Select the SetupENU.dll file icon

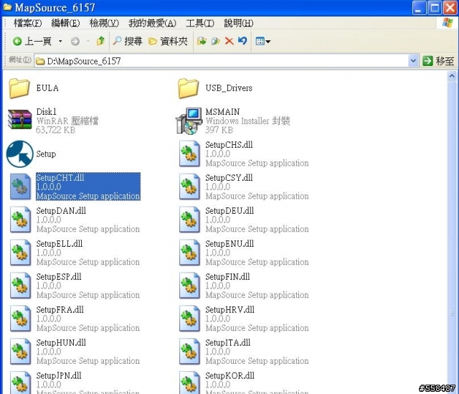coord(189,253)
